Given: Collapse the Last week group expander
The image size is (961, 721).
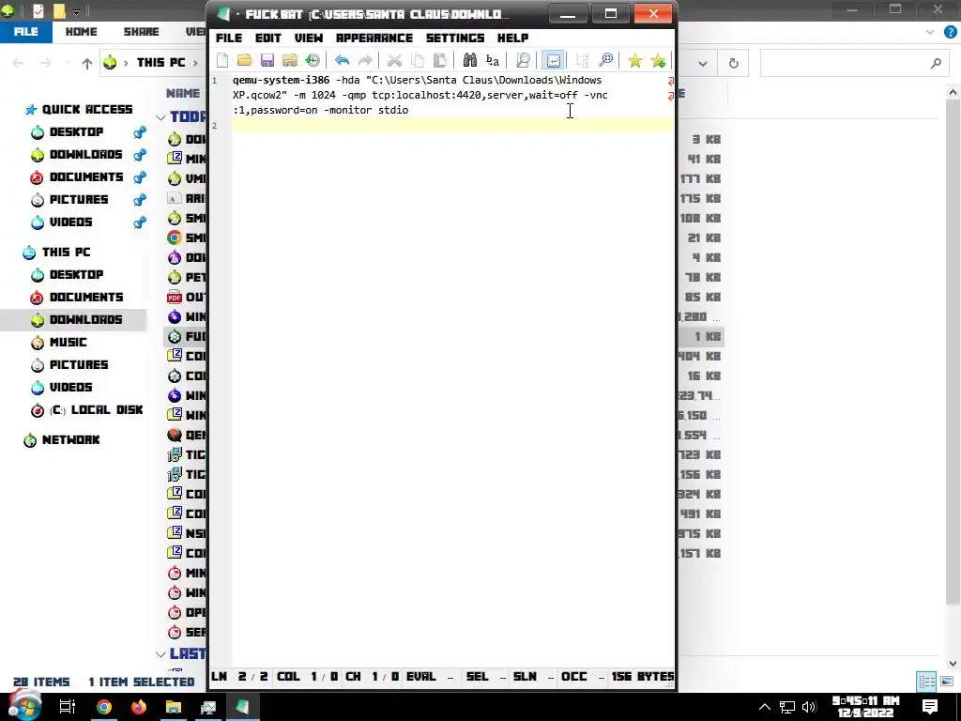Looking at the screenshot, I should 160,654.
